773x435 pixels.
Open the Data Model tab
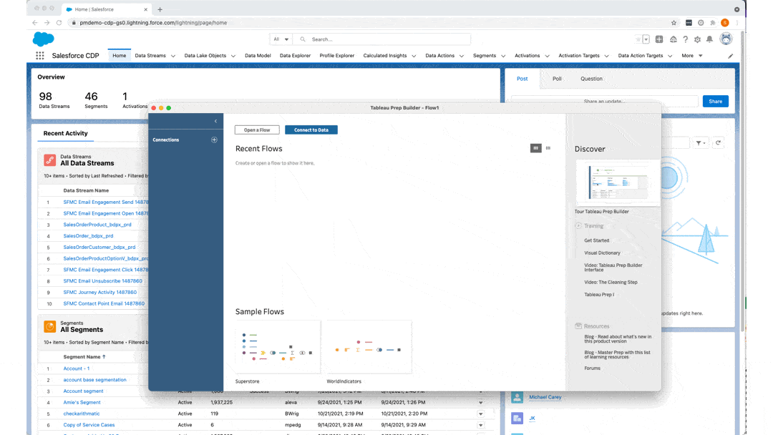coord(258,56)
